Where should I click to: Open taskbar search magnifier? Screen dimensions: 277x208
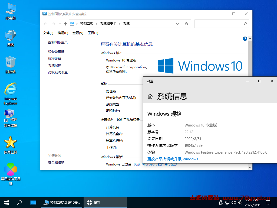(19, 203)
